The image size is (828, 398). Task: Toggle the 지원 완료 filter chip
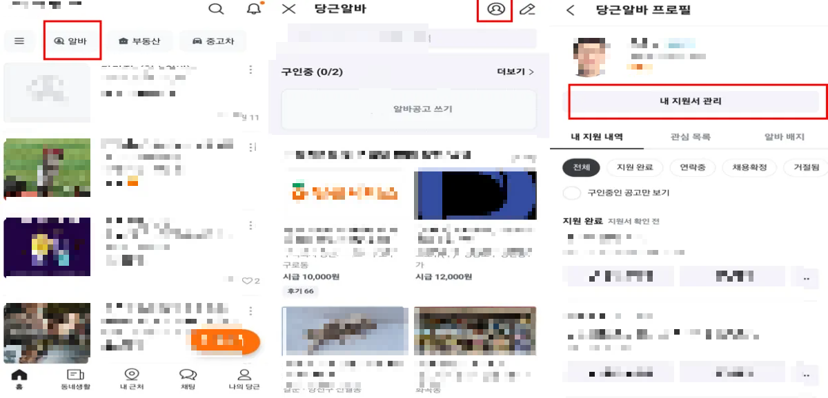[x=635, y=167]
